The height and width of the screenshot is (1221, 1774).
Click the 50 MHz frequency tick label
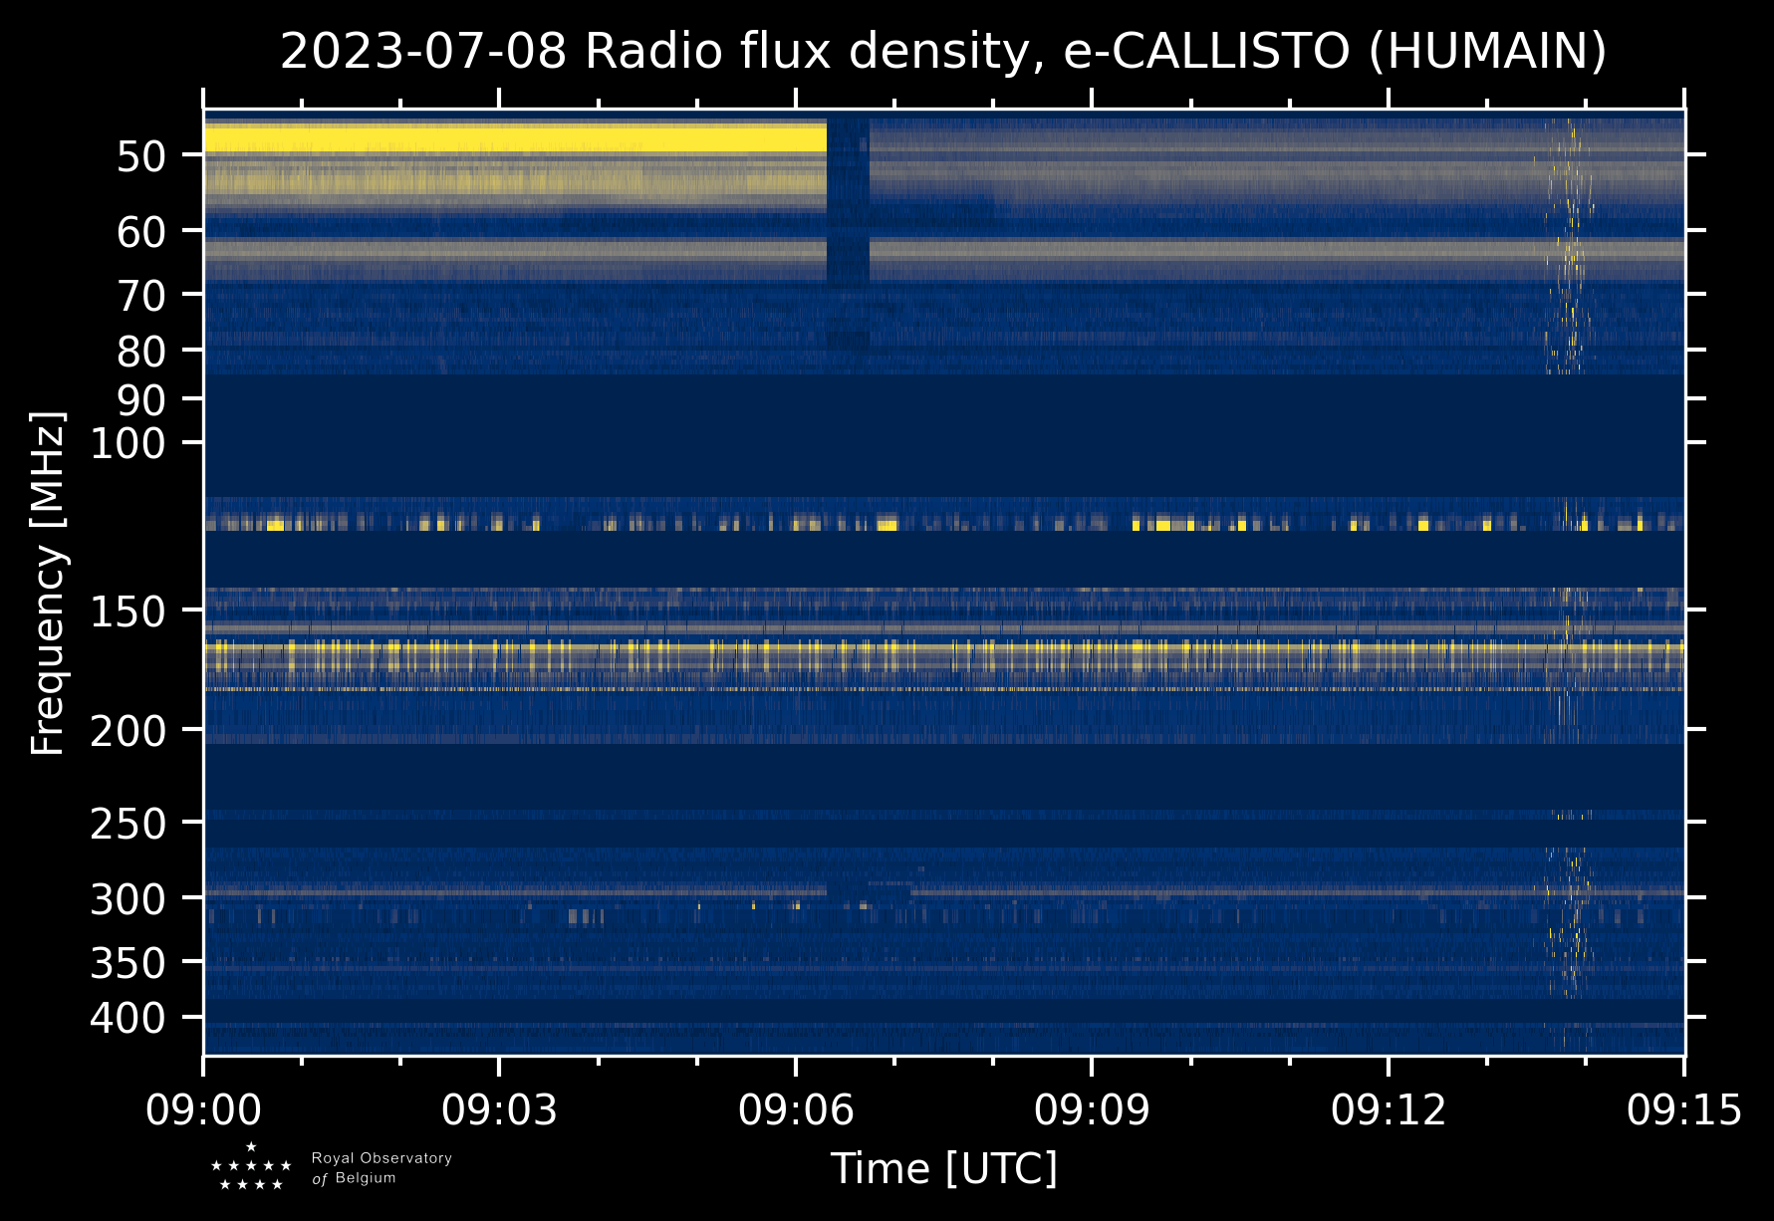[x=140, y=156]
